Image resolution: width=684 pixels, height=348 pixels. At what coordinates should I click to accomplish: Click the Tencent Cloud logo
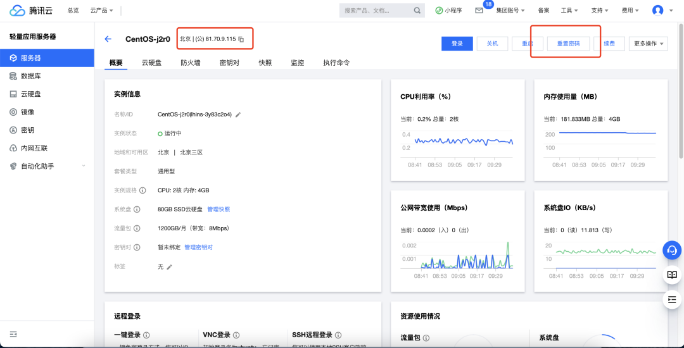[x=31, y=11]
